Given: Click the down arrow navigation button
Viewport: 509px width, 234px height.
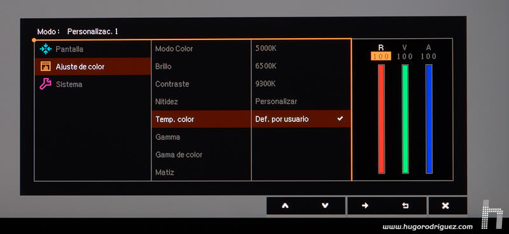Looking at the screenshot, I should pyautogui.click(x=325, y=205).
